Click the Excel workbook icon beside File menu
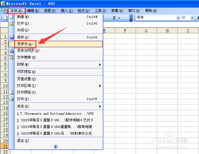 (x=5, y=10)
